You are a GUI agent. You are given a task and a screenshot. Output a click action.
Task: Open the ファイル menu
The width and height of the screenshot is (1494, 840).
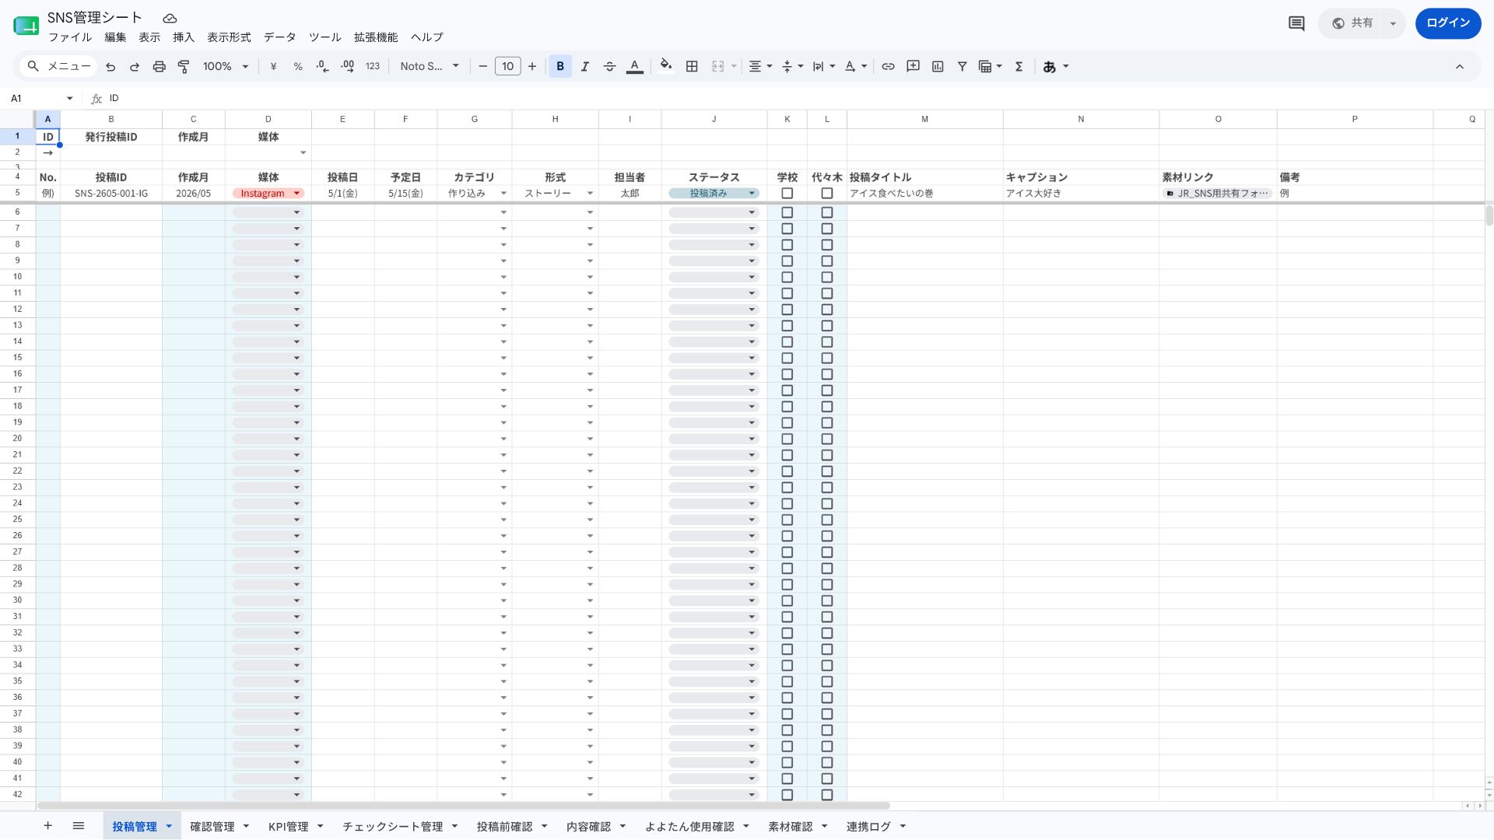70,37
